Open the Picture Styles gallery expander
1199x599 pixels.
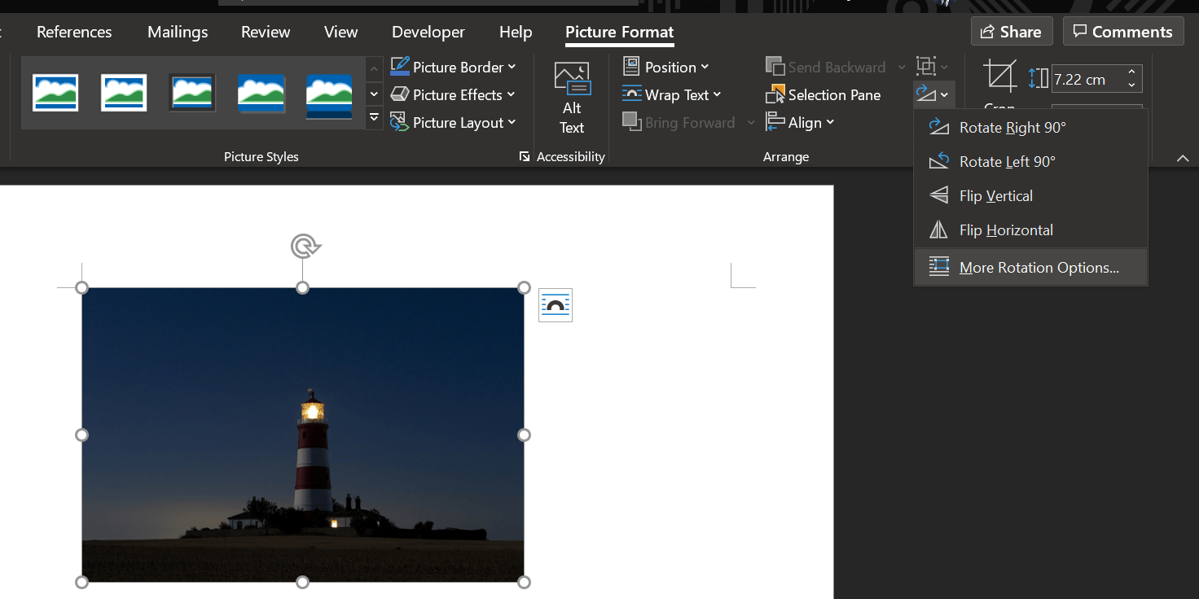point(374,117)
